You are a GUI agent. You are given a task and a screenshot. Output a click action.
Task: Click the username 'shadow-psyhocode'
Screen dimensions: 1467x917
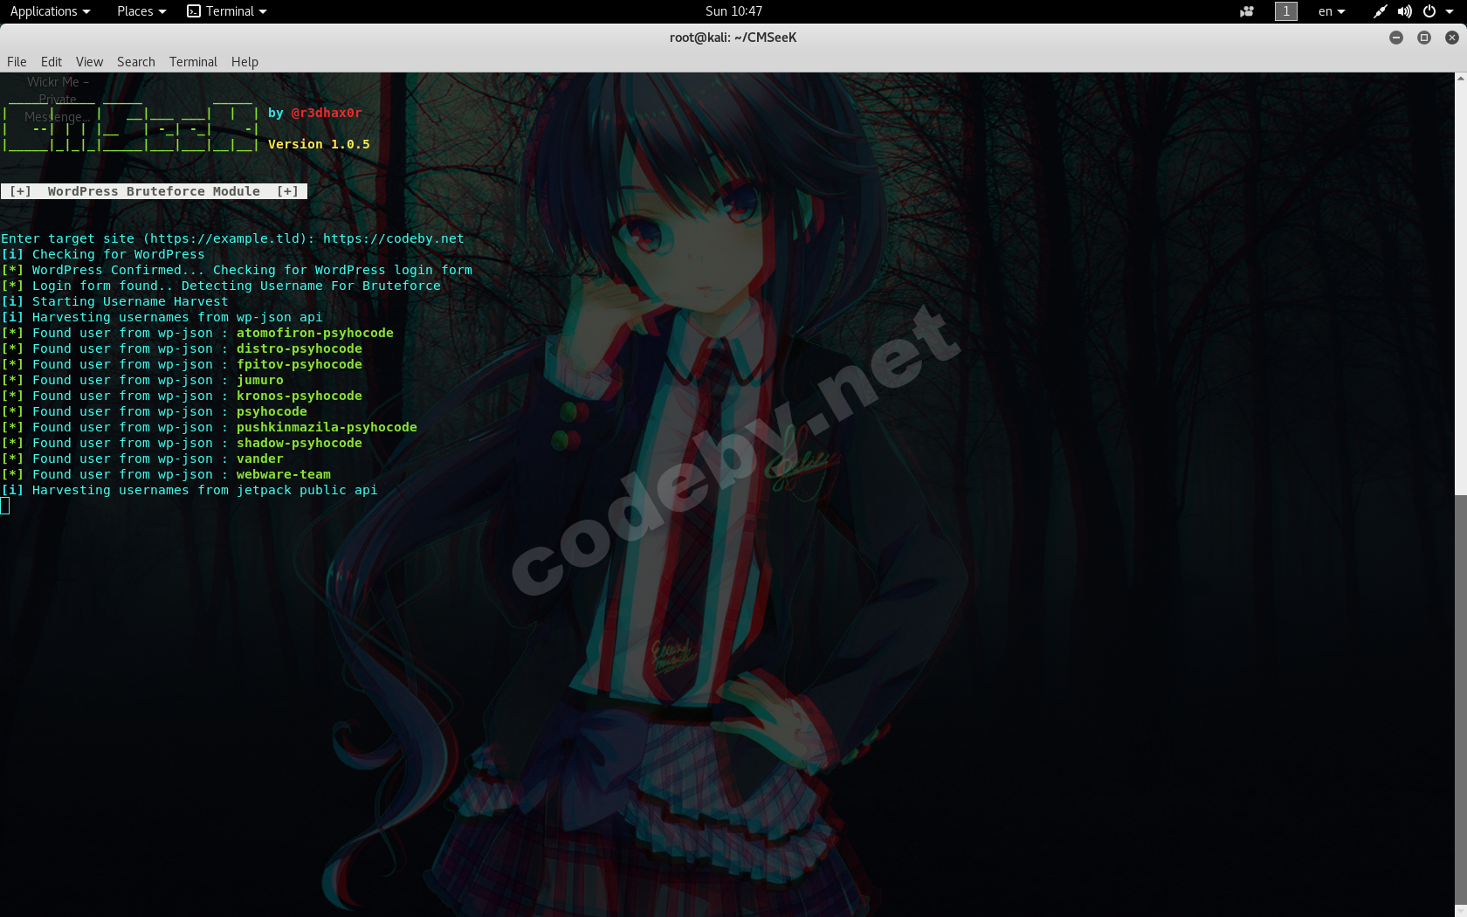[x=300, y=443]
